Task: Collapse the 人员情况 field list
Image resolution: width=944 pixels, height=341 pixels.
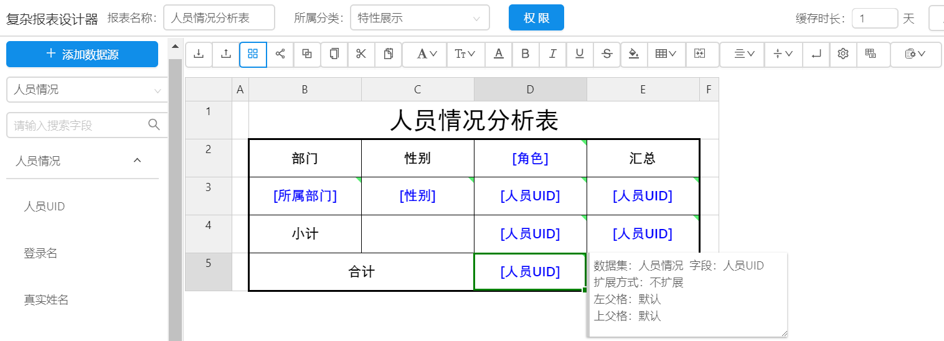Action: [x=138, y=161]
